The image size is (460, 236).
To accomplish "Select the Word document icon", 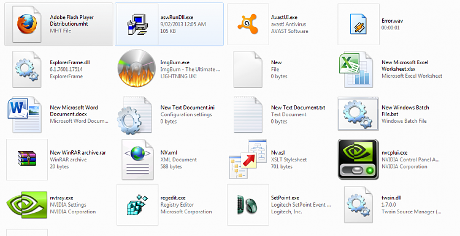I will pyautogui.click(x=25, y=114).
